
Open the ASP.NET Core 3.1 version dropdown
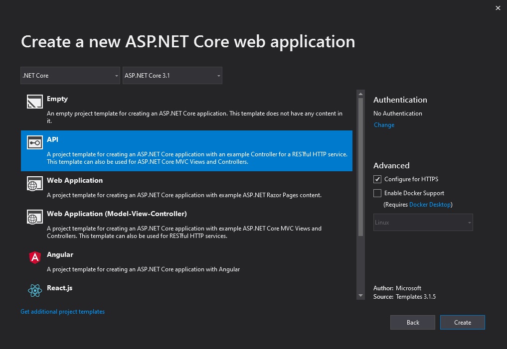[172, 76]
